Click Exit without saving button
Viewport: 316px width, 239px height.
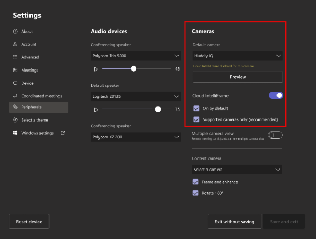point(234,222)
